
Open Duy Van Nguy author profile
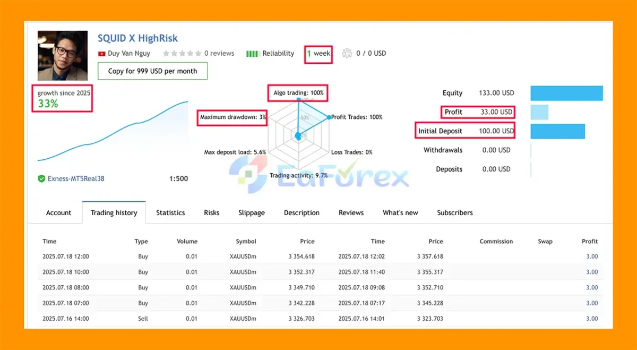pos(129,53)
